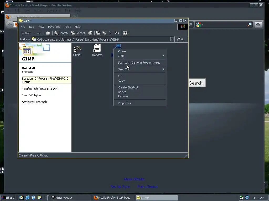The image size is (269, 201).
Task: Click the first Quick Launch icon beside Start
Action: click(21, 198)
